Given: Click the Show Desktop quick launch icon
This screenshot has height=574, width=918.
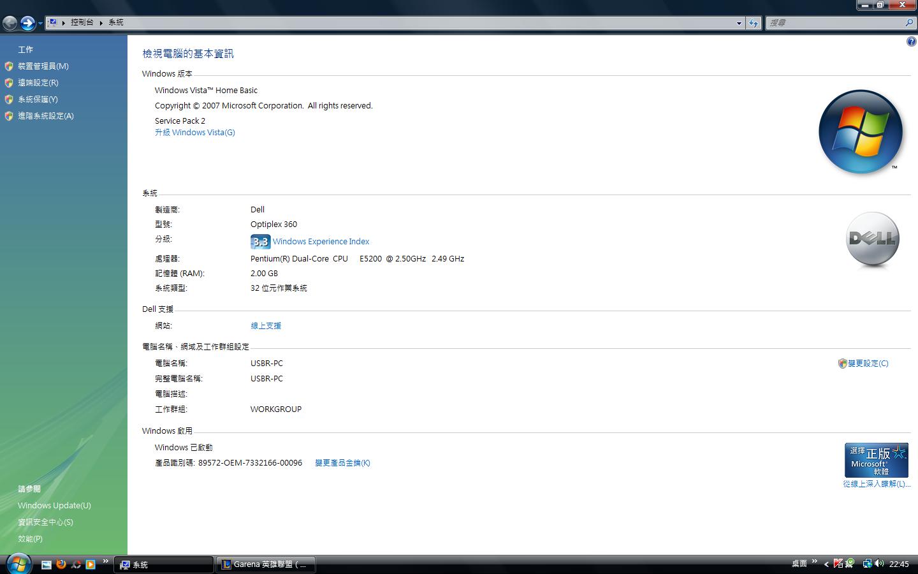Looking at the screenshot, I should click(x=47, y=564).
